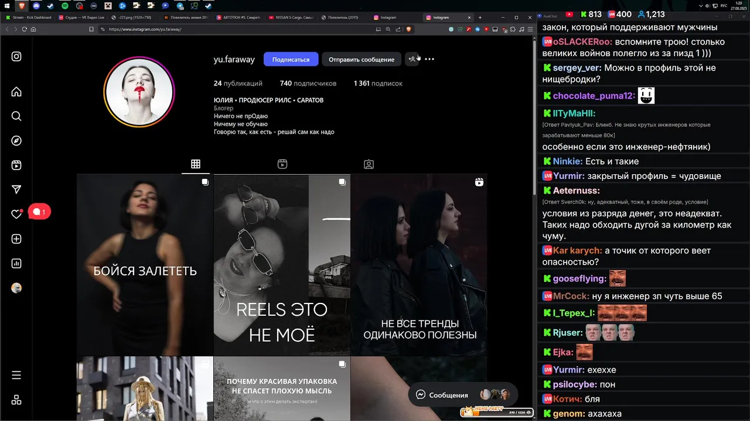The width and height of the screenshot is (750, 421).
Task: Open the post REELS ЭТО НЕ МОЁ
Action: tap(282, 265)
